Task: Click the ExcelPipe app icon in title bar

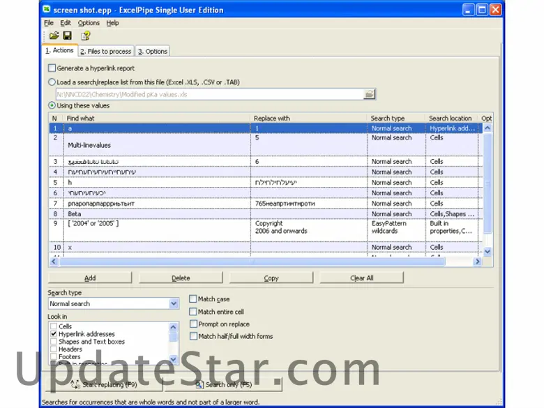Action: pos(47,9)
